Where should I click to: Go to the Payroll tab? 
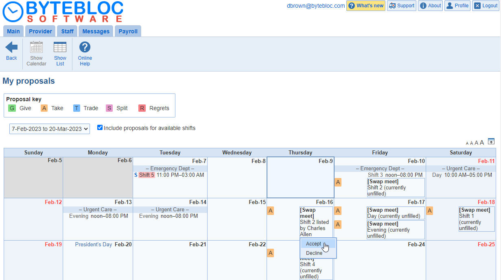[128, 31]
